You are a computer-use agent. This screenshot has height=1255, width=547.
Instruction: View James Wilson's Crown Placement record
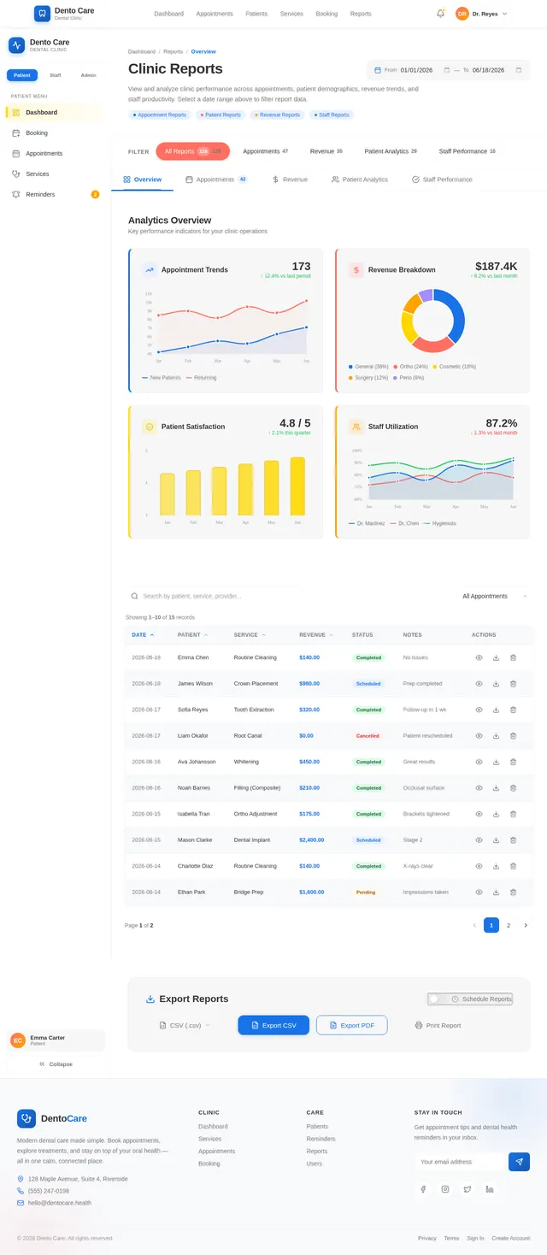click(x=479, y=684)
